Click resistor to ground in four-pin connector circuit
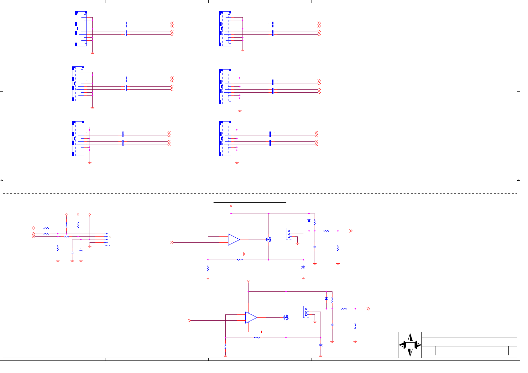 click(x=58, y=248)
